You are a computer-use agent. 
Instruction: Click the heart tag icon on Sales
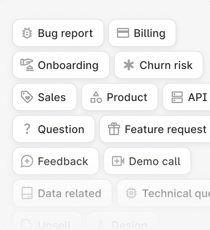click(x=27, y=97)
